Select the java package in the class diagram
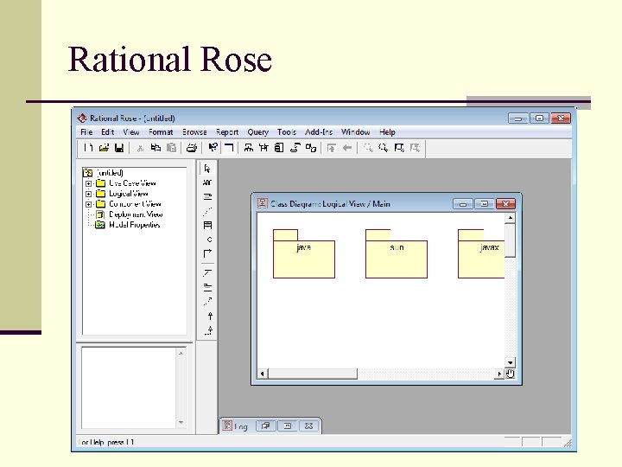622x467 pixels. coord(304,254)
